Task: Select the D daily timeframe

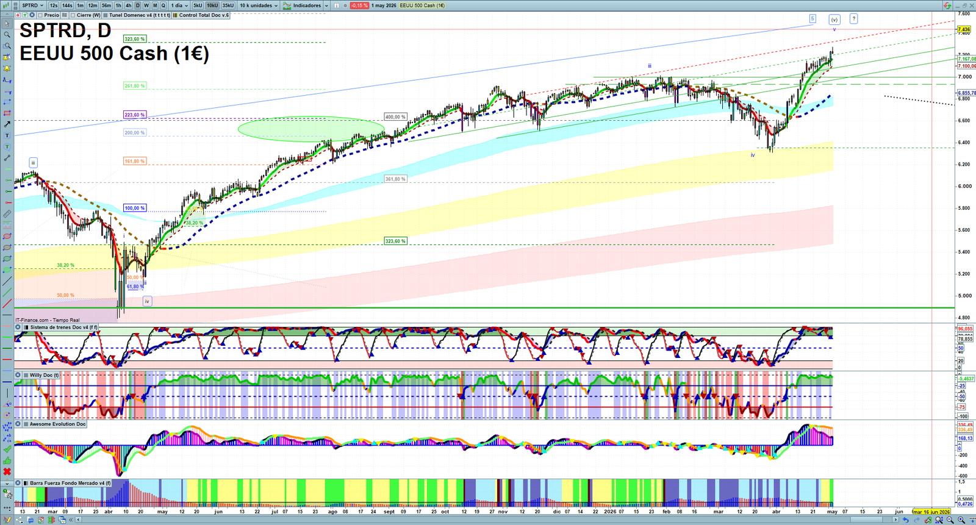Action: (138, 5)
